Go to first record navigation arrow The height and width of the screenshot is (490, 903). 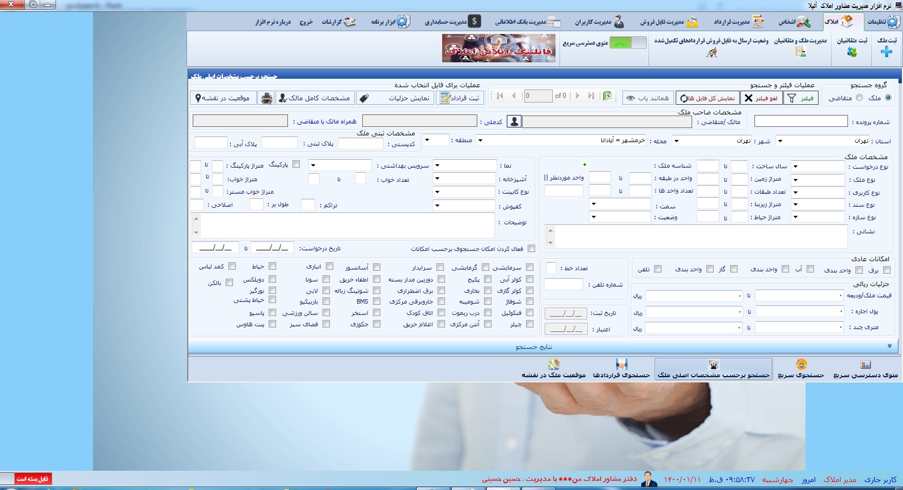(500, 96)
